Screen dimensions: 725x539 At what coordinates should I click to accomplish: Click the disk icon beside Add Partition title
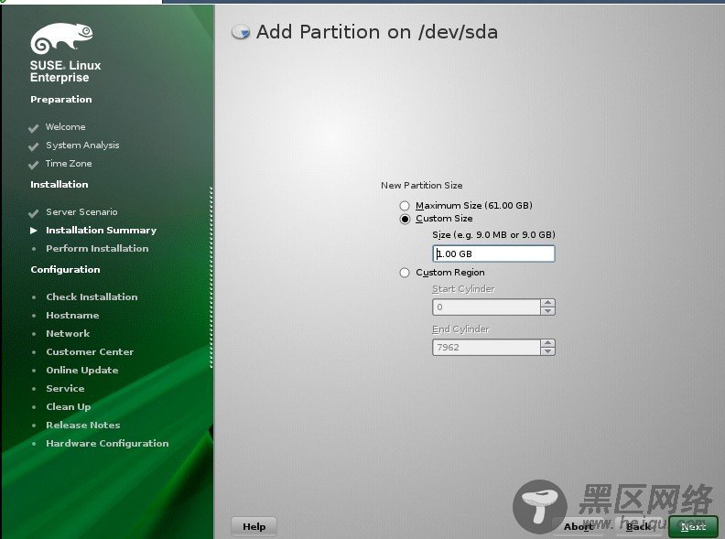[x=241, y=32]
